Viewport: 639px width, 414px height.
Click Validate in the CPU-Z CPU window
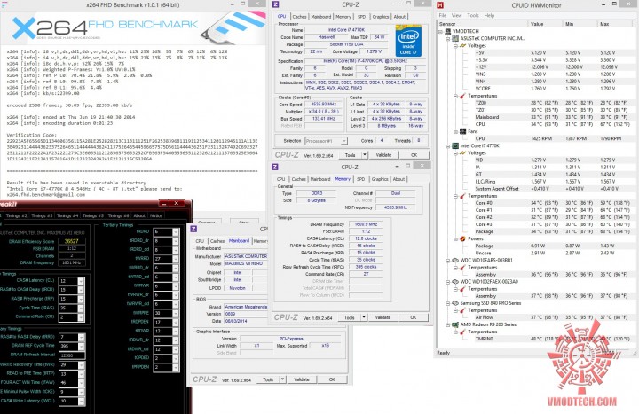tap(383, 155)
